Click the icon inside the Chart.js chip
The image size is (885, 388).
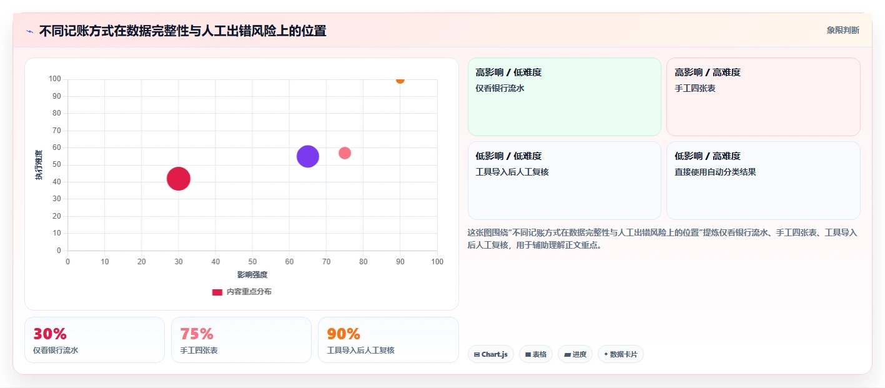(477, 354)
